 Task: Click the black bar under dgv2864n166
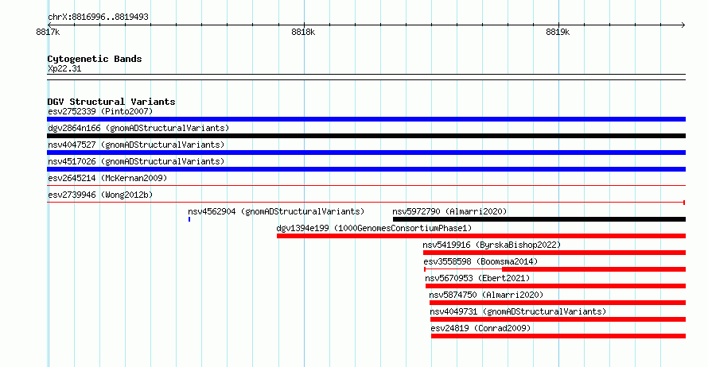click(x=366, y=136)
